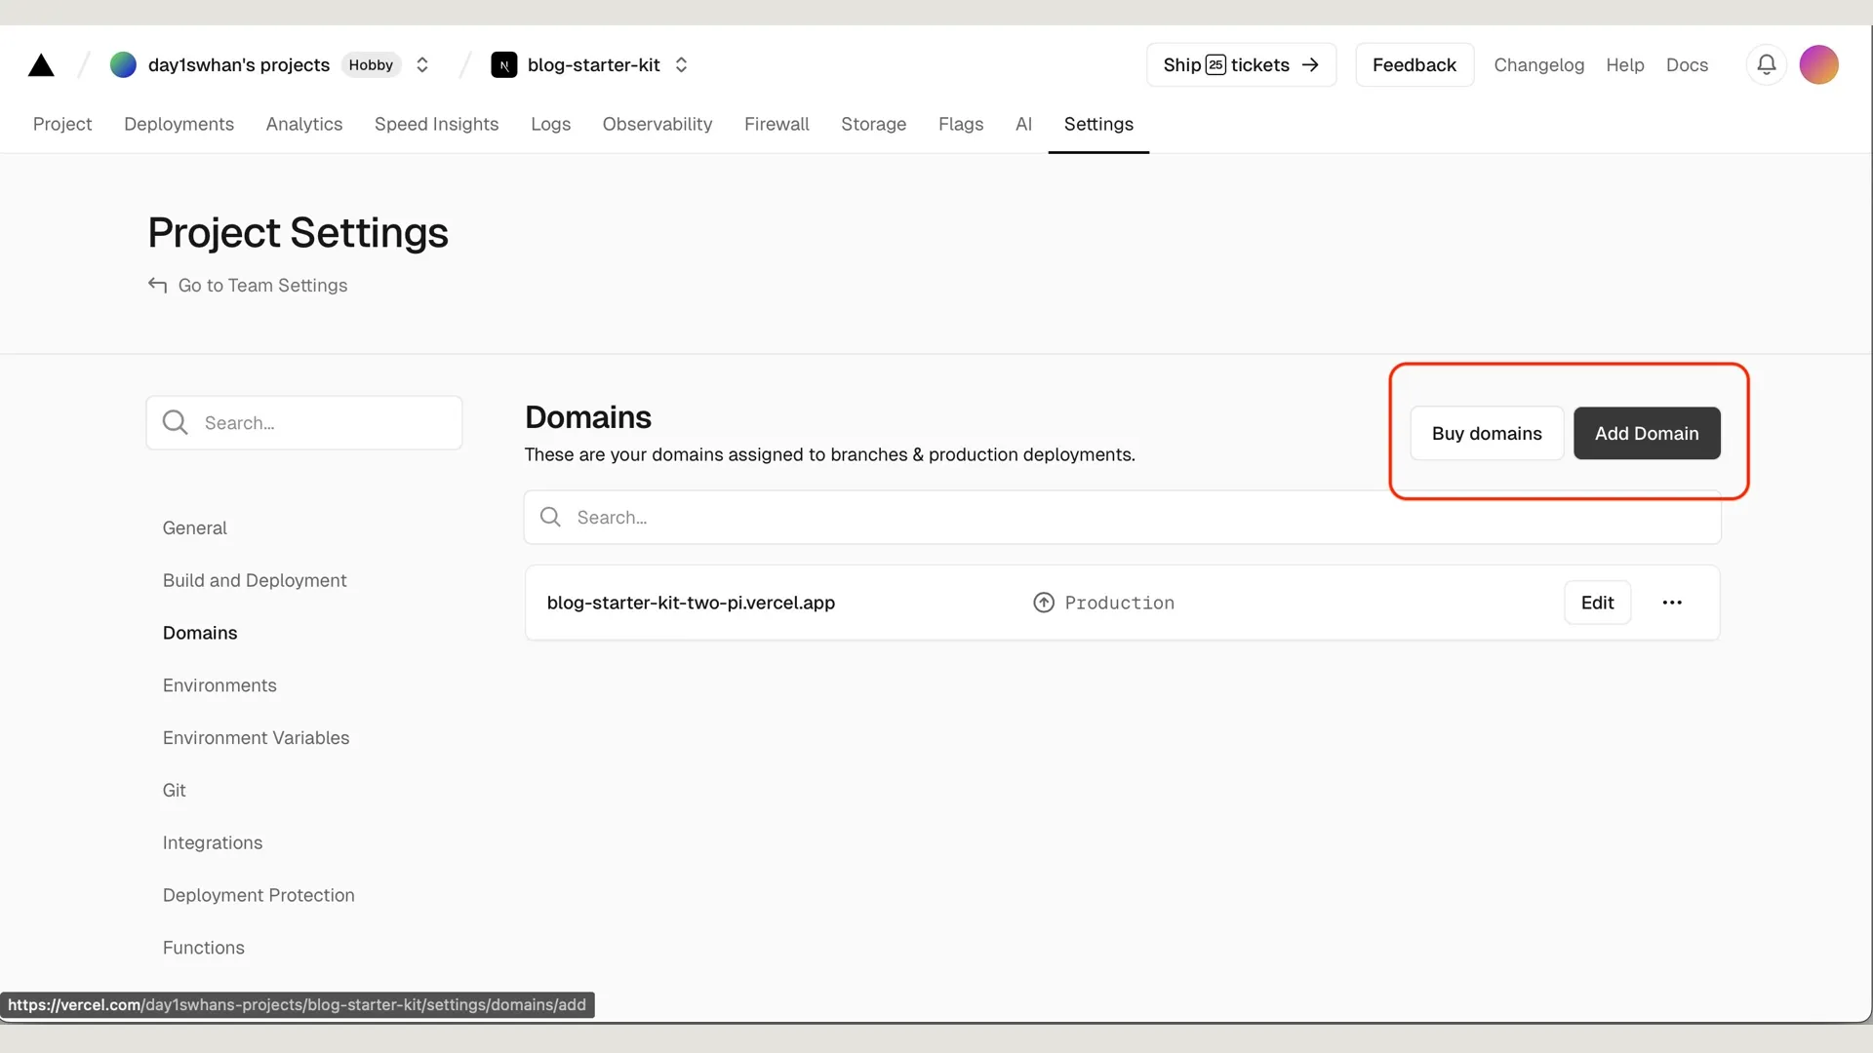Switch to the Analytics tab

coord(303,124)
